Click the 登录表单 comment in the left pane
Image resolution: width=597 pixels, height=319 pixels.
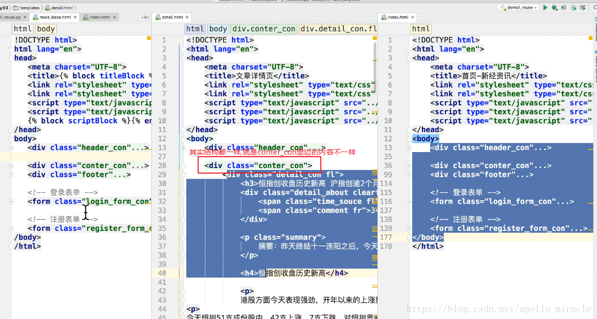click(x=63, y=193)
